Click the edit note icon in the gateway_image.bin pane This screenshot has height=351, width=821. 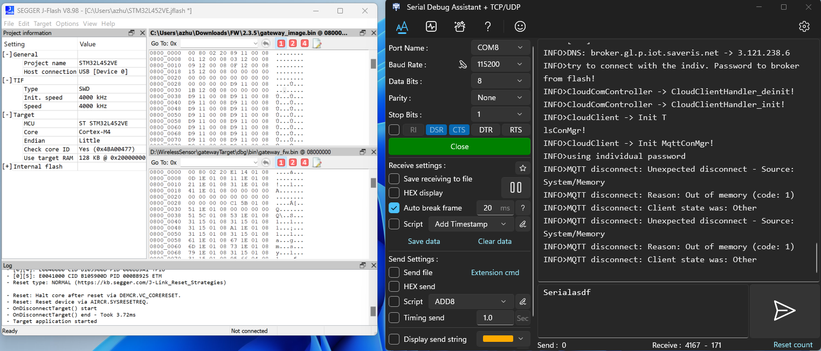[x=317, y=44]
